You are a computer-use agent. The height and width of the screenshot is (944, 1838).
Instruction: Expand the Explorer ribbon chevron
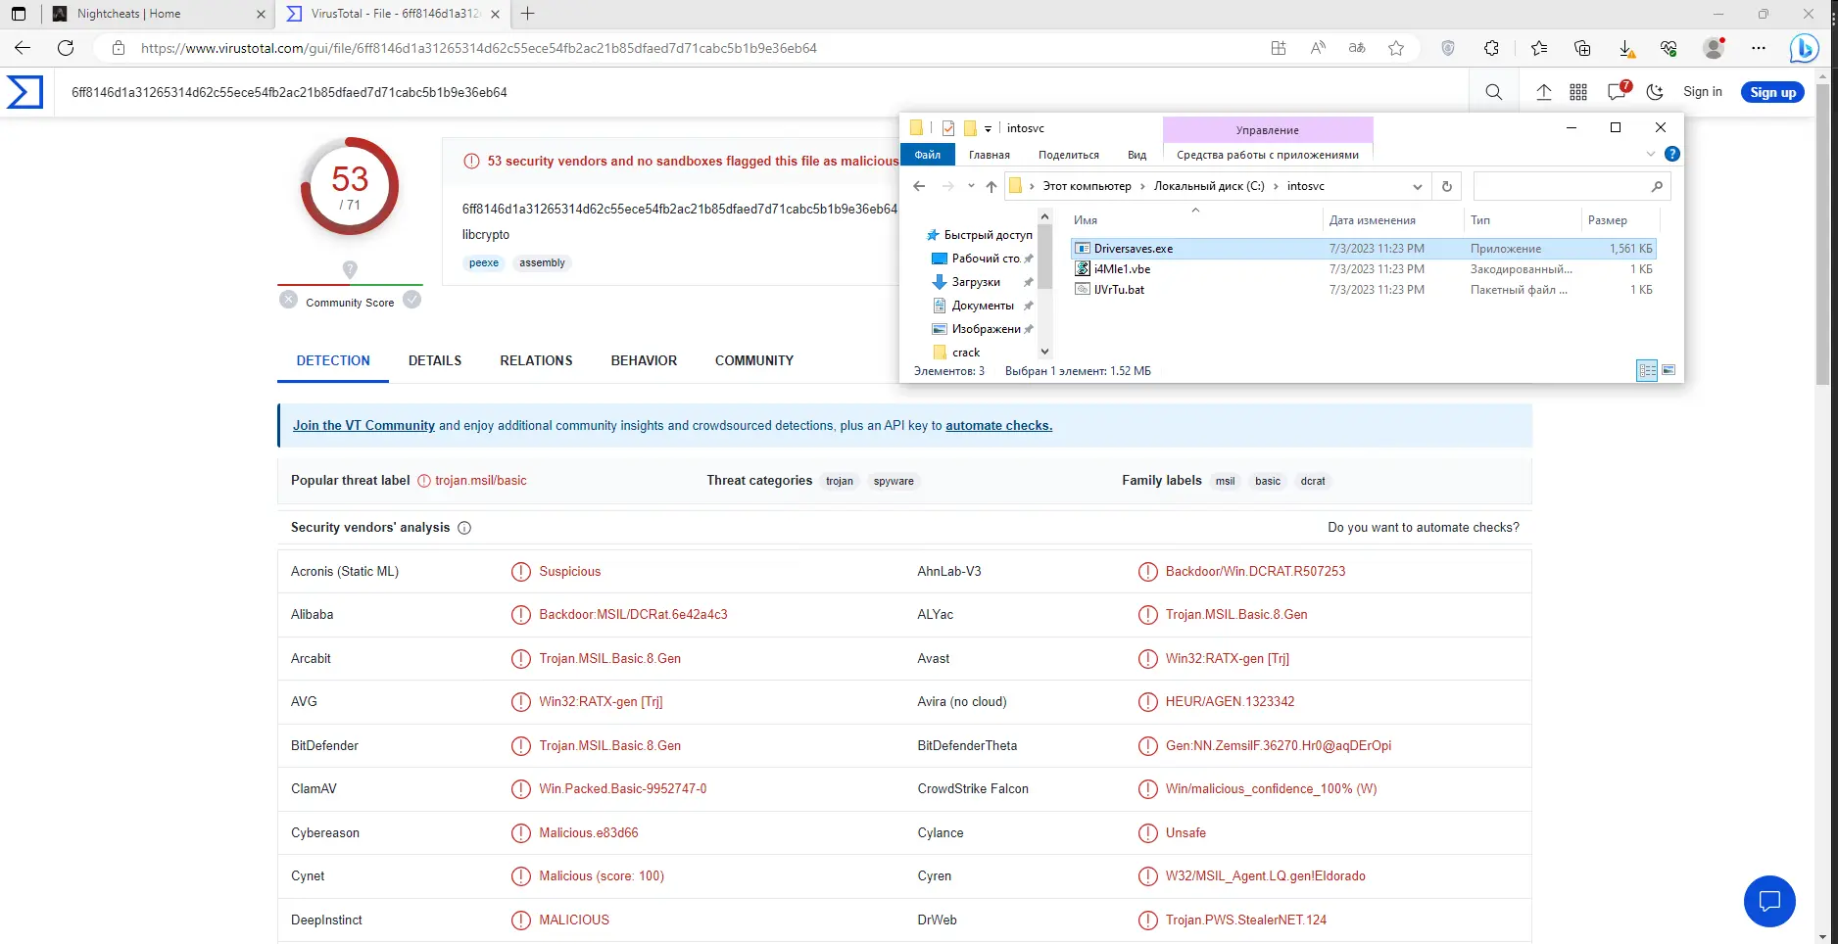1651,154
